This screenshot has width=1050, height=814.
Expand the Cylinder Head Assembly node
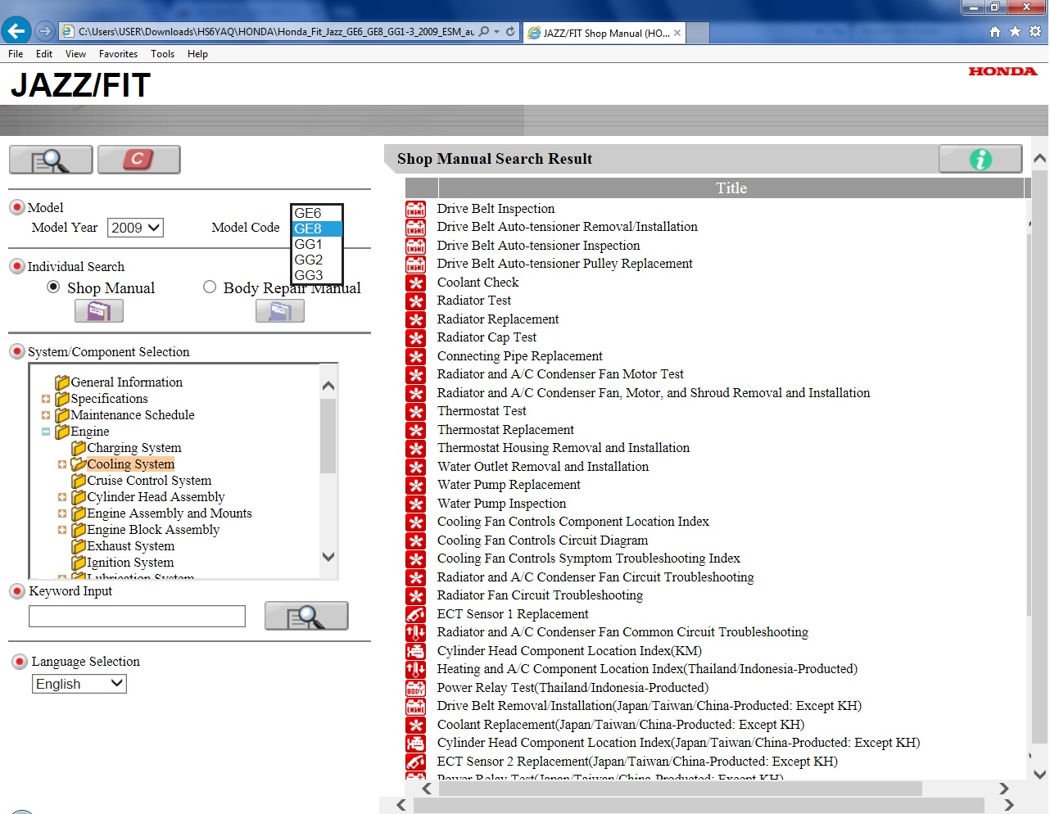click(x=62, y=497)
